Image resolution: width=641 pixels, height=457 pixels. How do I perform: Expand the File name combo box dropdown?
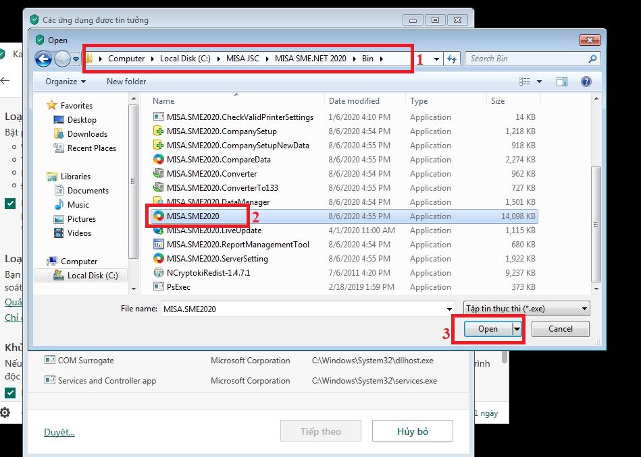click(x=449, y=309)
